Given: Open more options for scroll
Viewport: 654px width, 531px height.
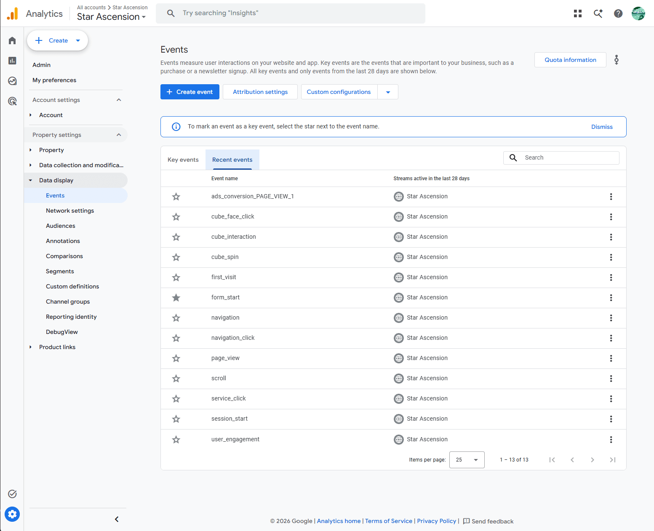Looking at the screenshot, I should coord(611,379).
